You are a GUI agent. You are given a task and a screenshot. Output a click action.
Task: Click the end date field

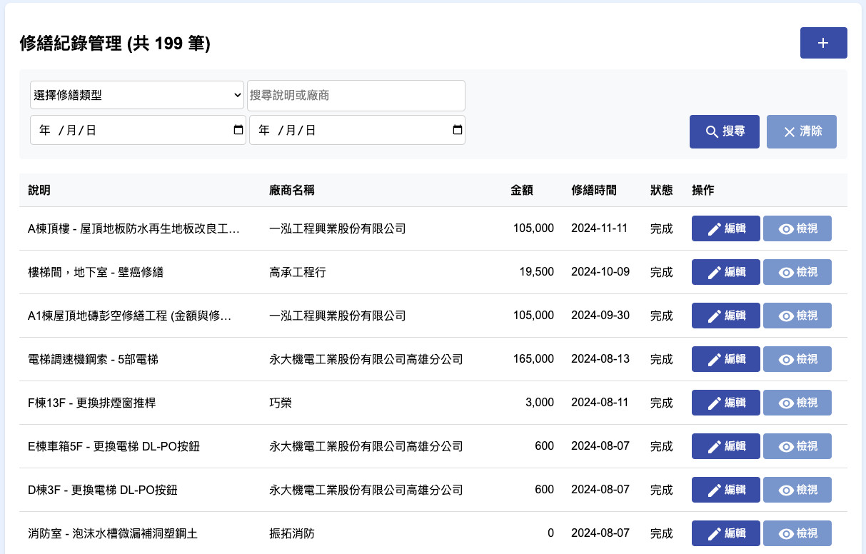[357, 130]
